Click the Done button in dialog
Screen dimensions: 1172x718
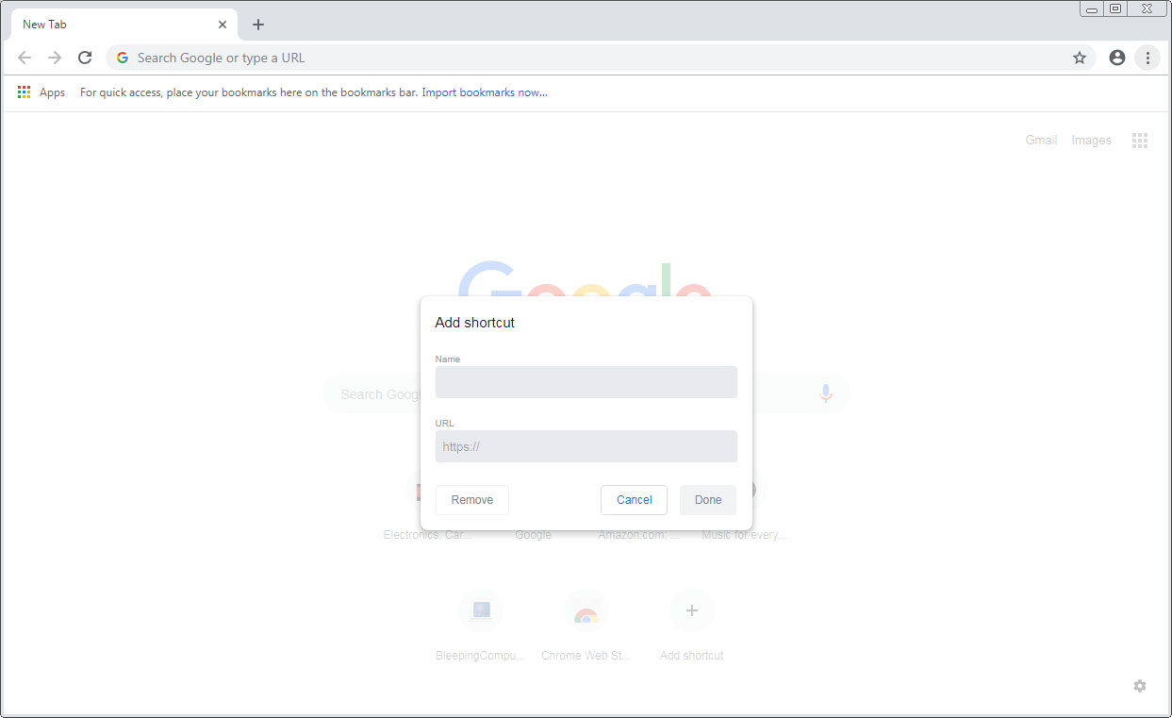pos(708,500)
